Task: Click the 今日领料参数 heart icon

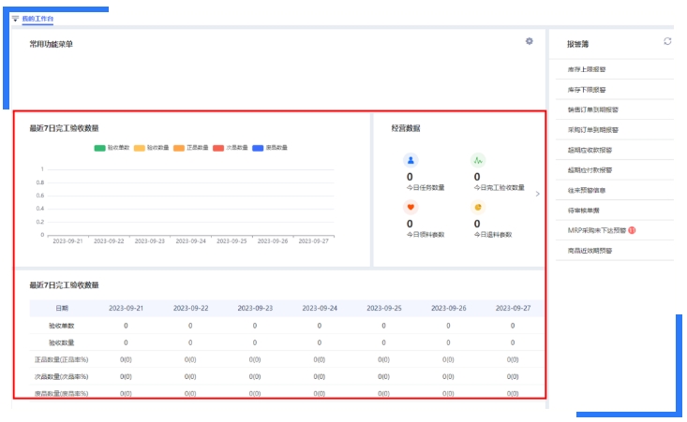Action: click(x=410, y=208)
